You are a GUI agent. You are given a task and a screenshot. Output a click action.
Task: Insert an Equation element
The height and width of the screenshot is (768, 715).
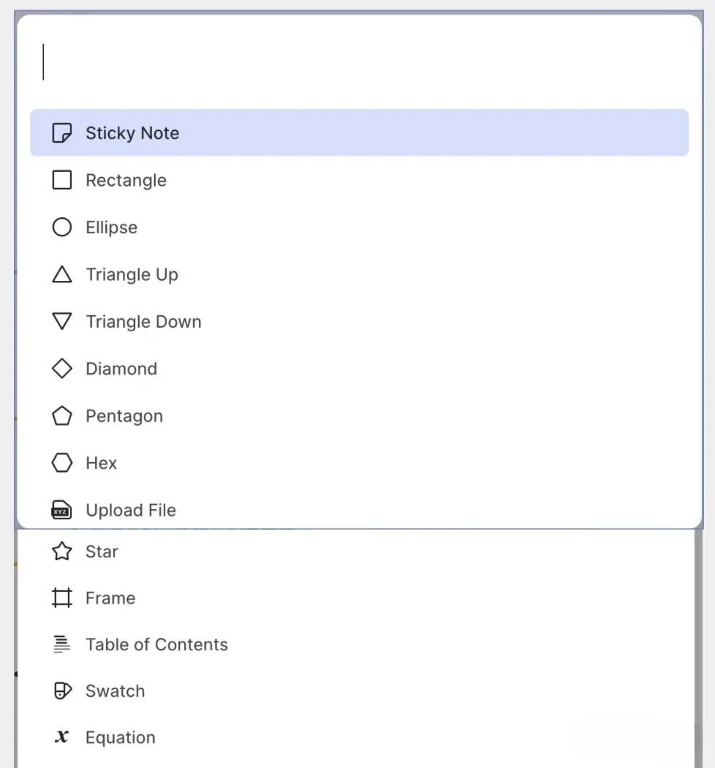120,737
